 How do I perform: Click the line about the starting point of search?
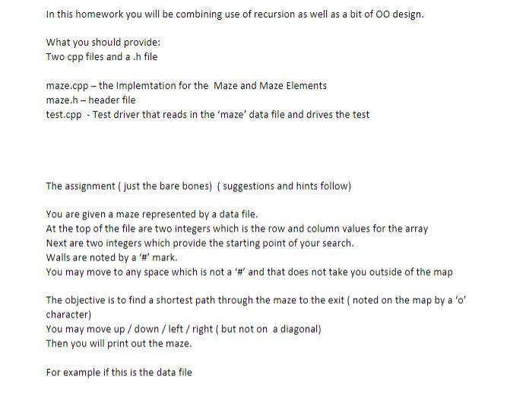pyautogui.click(x=200, y=243)
